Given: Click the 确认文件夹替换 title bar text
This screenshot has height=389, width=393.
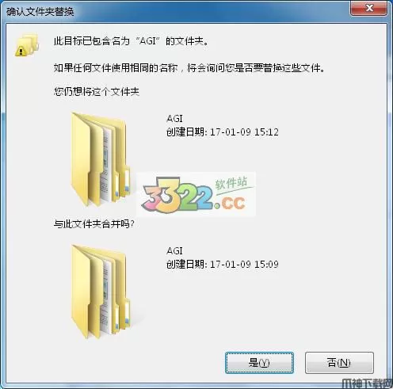Looking at the screenshot, I should [x=40, y=11].
